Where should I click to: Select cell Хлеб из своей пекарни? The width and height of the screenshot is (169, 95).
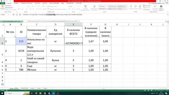pos(37,60)
